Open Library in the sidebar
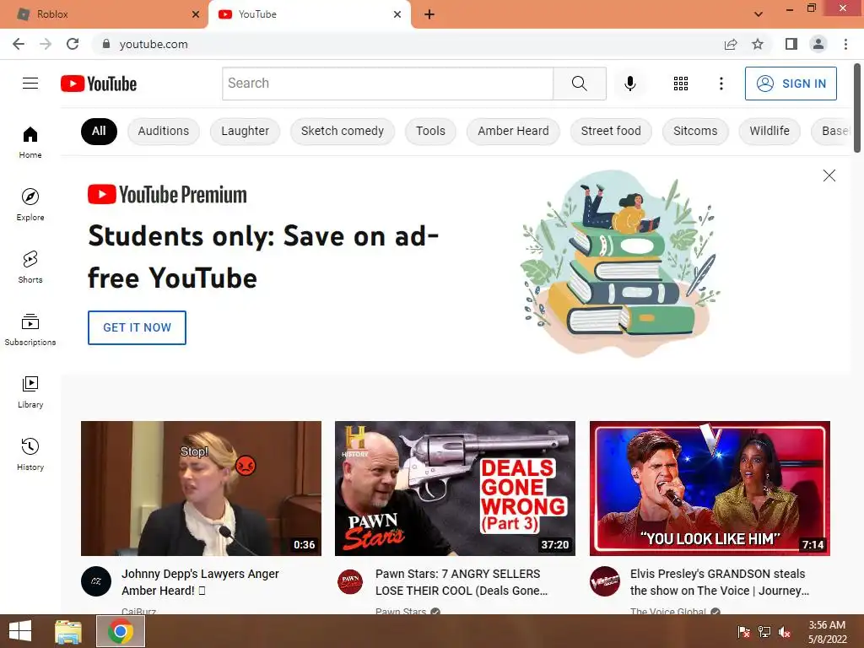The image size is (864, 648). tap(30, 392)
